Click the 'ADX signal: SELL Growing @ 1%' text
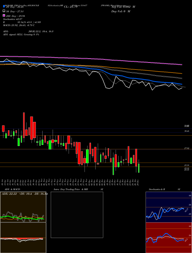This screenshot has height=253, width=192. click(x=21, y=34)
